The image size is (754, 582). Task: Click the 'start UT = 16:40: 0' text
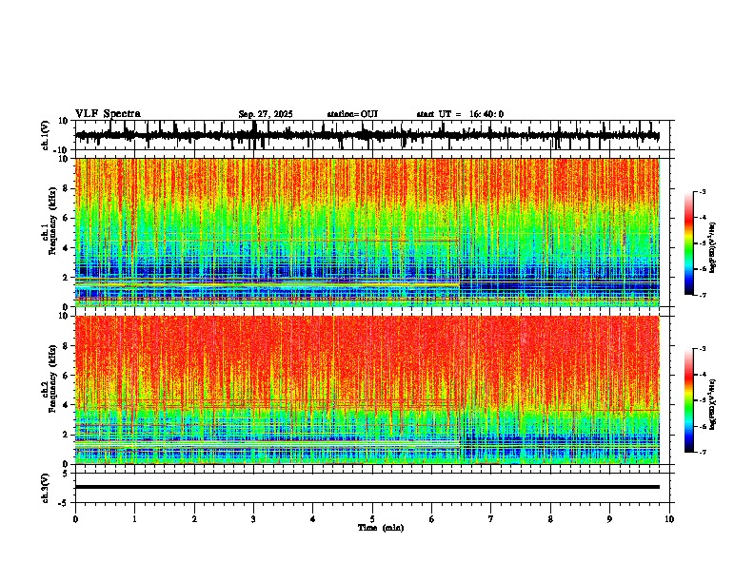point(460,114)
